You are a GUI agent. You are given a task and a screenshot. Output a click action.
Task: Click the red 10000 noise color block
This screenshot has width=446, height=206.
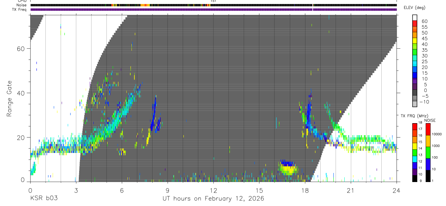tap(428, 129)
